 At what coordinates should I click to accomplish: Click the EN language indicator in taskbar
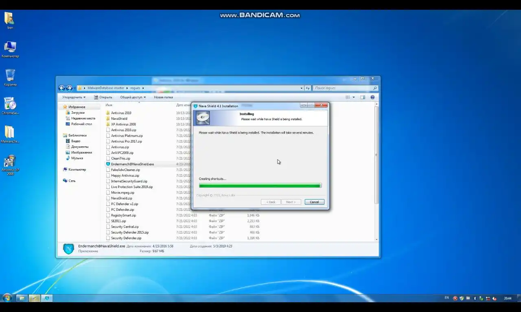point(447,298)
